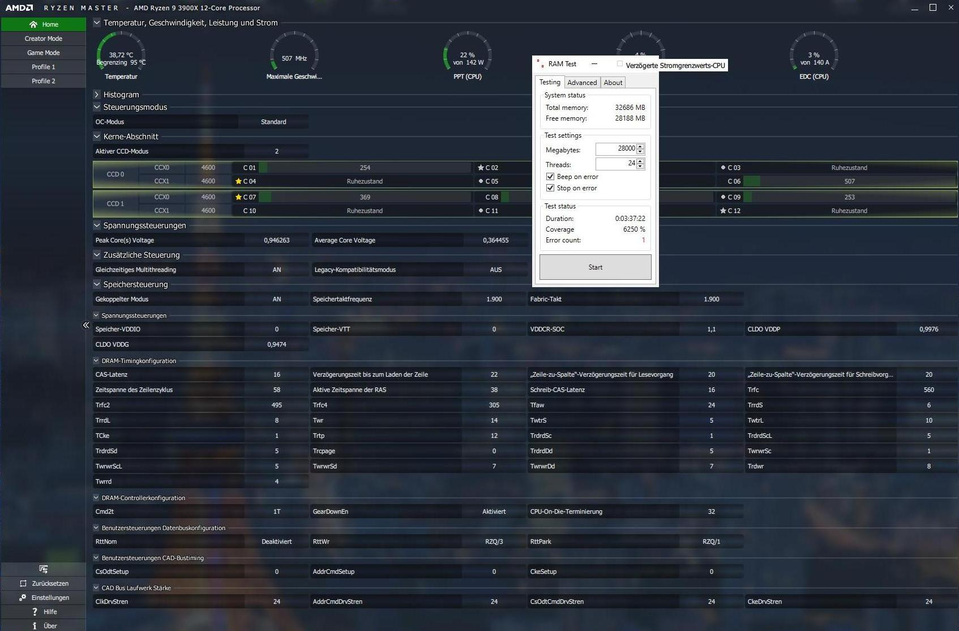Open Creator Mode in the sidebar

click(44, 39)
